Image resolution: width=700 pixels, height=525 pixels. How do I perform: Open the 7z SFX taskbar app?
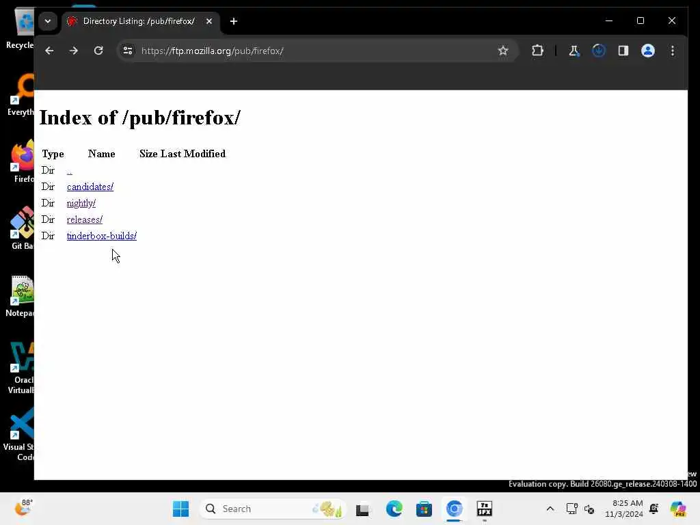click(x=485, y=509)
